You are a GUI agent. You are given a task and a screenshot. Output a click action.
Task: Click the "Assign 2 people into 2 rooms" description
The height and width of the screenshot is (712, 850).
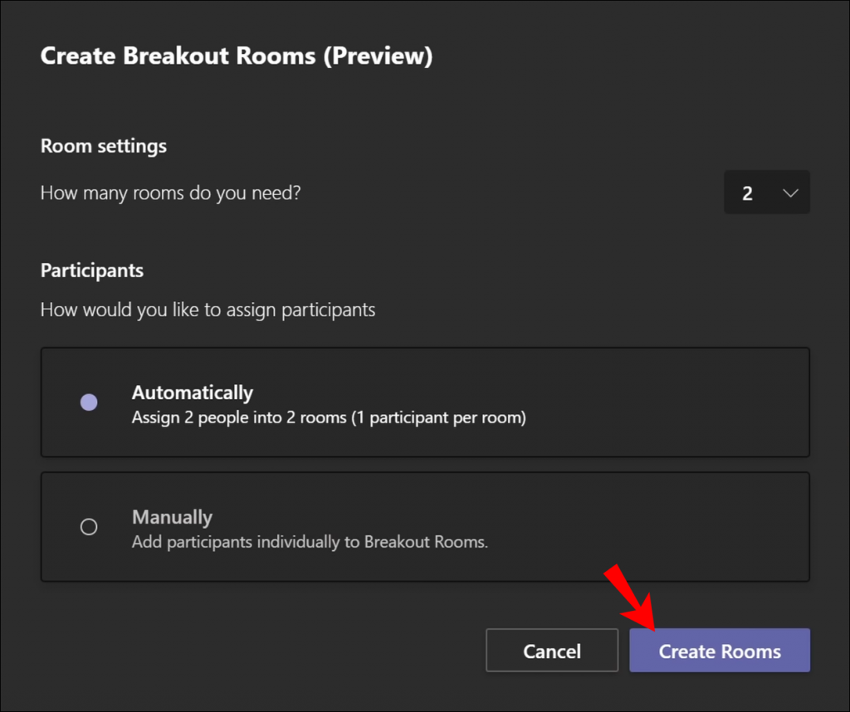329,417
